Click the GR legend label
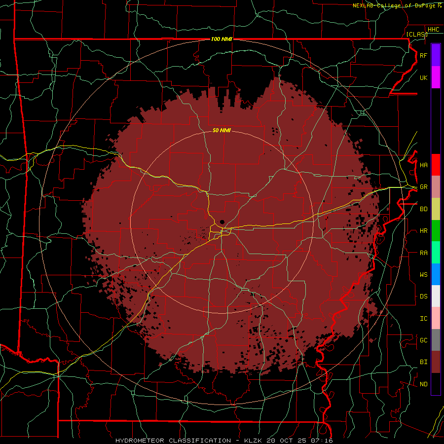 point(423,187)
